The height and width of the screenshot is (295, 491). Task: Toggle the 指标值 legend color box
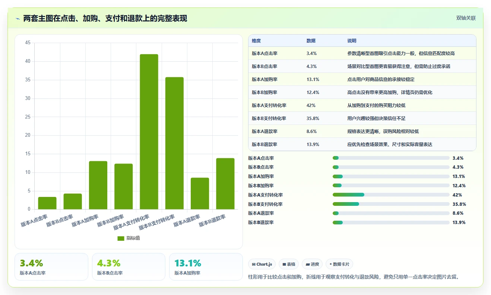click(x=121, y=238)
